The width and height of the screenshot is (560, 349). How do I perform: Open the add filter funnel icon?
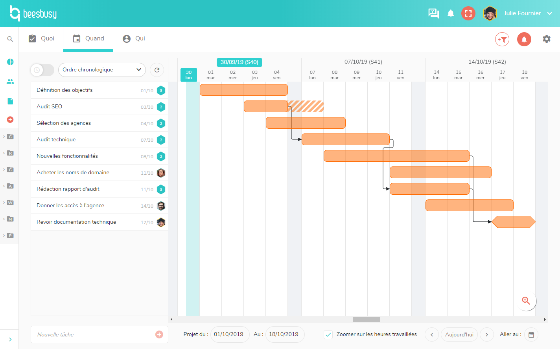tap(502, 39)
